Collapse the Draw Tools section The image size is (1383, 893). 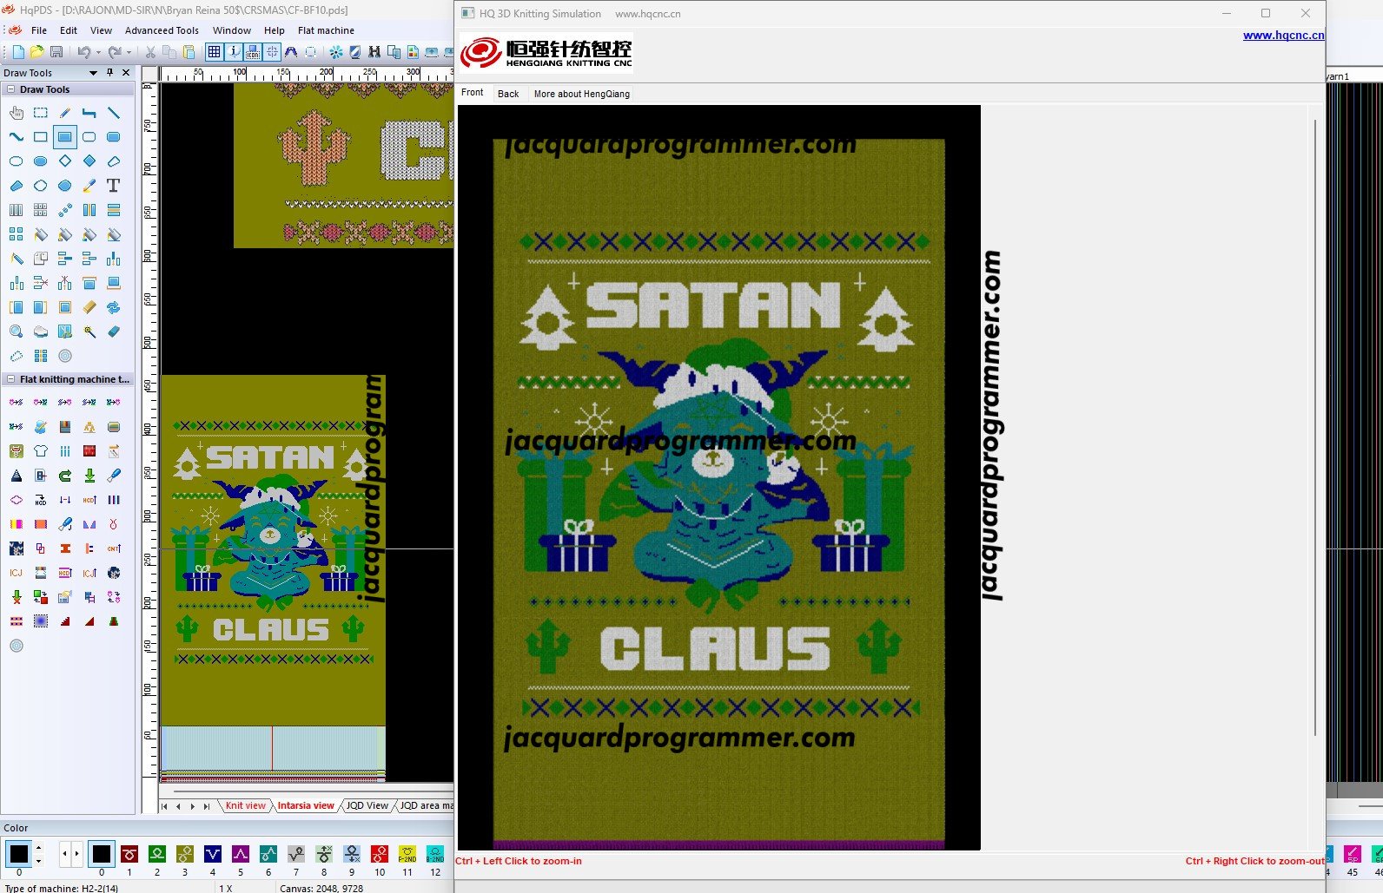[x=10, y=89]
